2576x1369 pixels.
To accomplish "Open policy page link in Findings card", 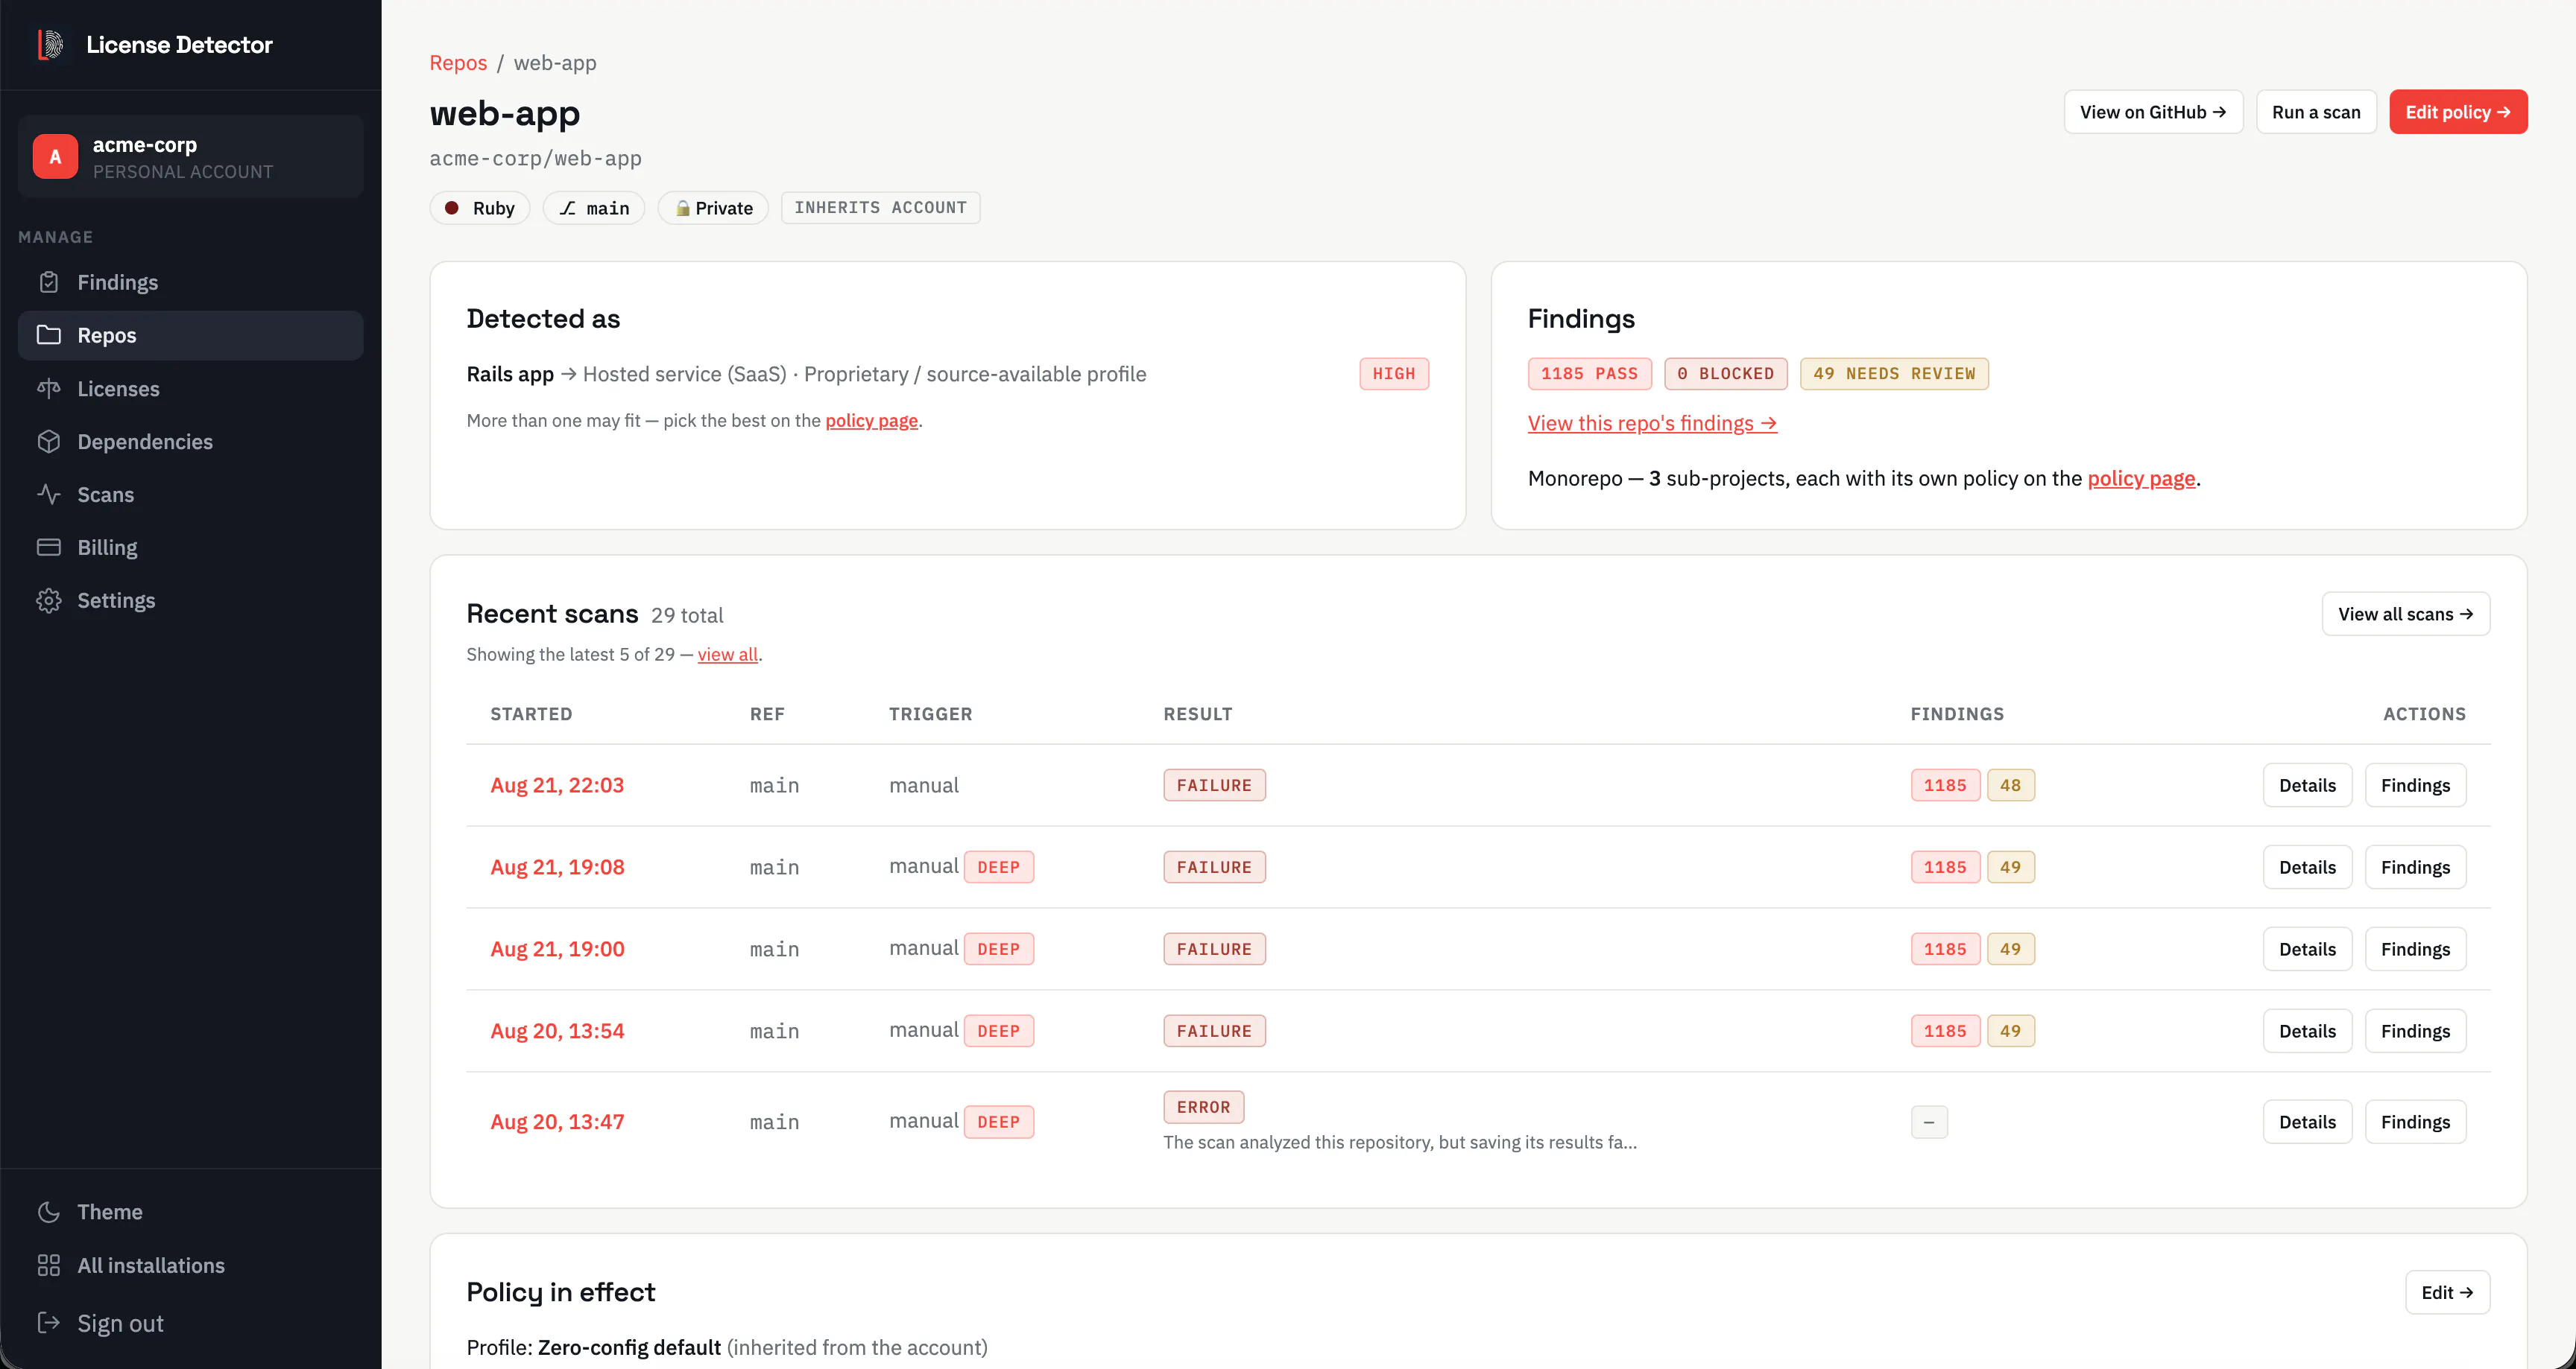I will pos(2141,477).
